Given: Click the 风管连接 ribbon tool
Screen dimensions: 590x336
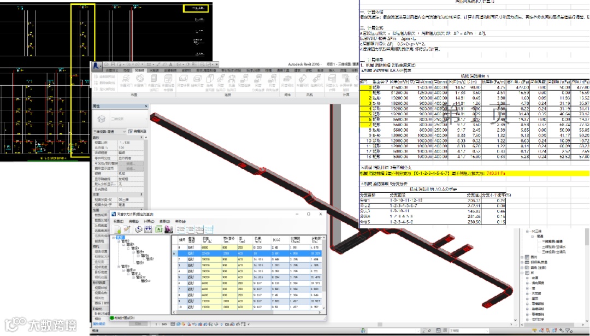Looking at the screenshot, I should point(244,80).
